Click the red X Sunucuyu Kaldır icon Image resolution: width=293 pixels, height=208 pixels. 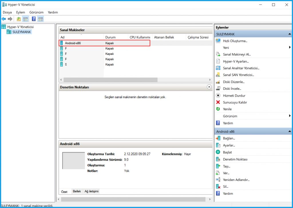click(x=218, y=102)
